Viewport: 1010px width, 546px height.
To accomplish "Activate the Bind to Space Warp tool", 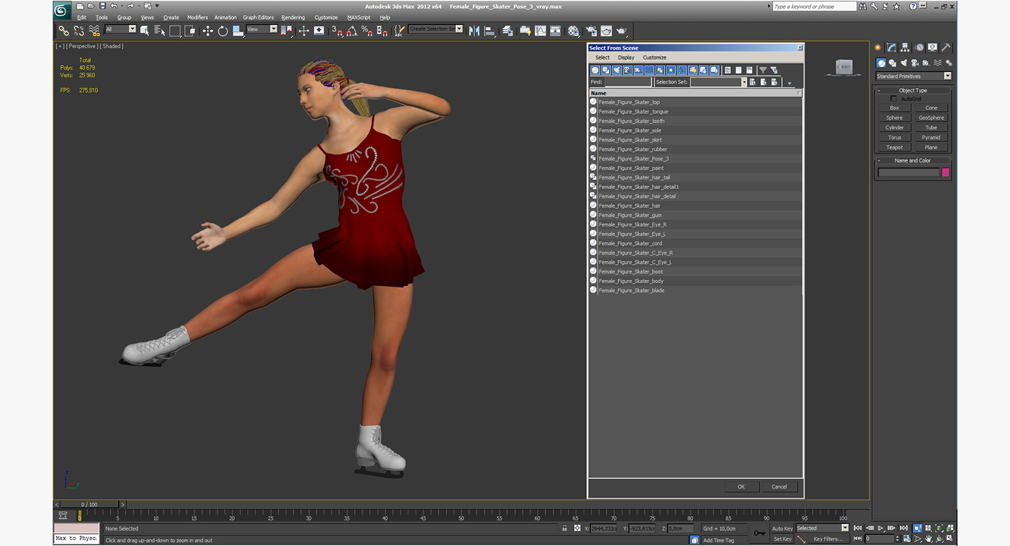I will [x=94, y=31].
